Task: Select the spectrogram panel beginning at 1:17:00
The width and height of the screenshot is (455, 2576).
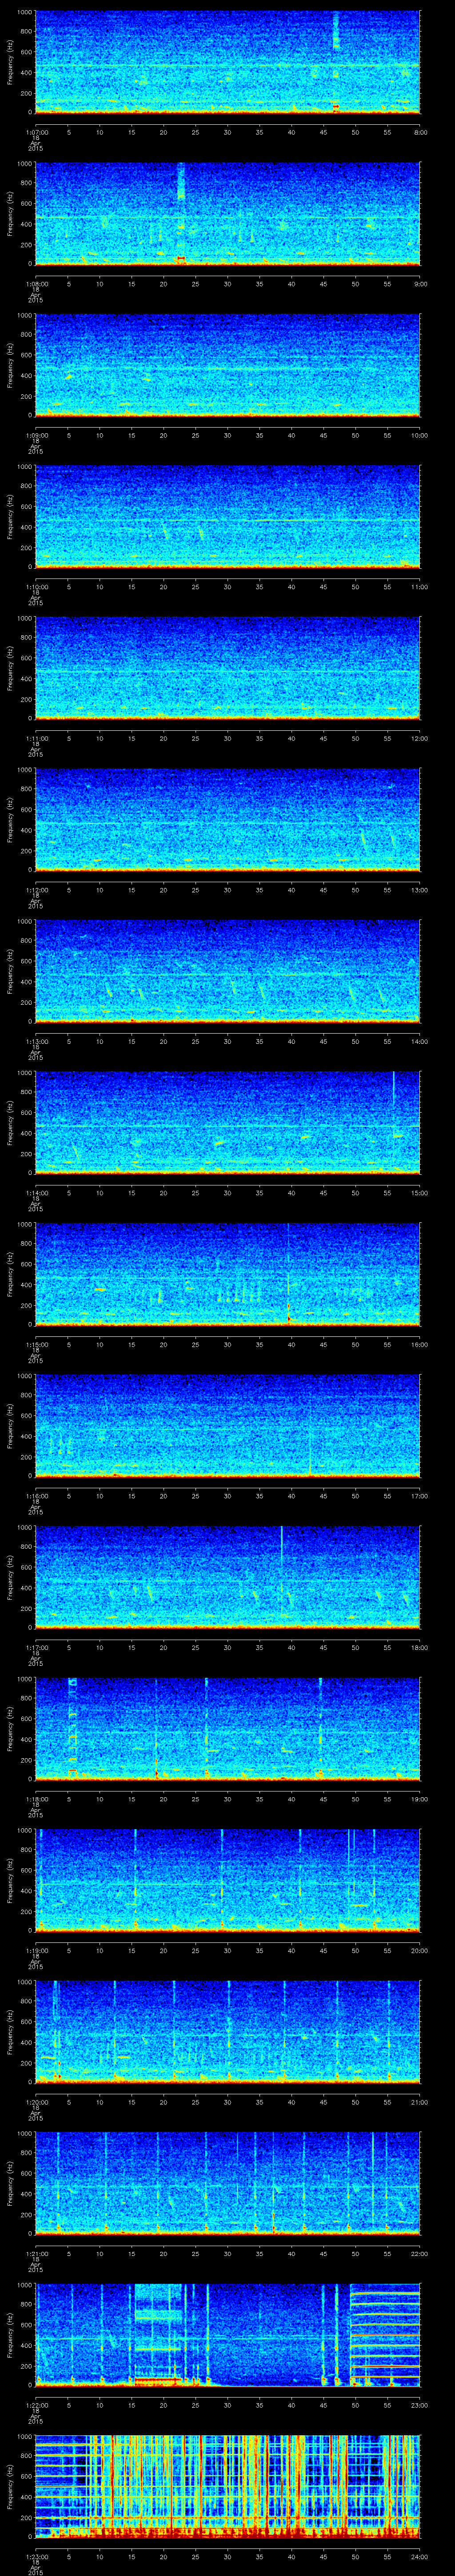Action: (227, 1577)
